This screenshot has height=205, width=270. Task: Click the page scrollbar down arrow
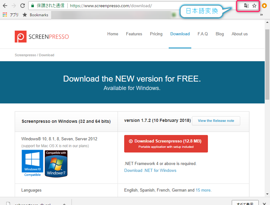(x=267, y=194)
